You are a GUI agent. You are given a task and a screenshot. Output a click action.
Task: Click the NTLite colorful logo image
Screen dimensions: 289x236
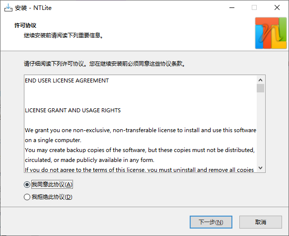271,33
